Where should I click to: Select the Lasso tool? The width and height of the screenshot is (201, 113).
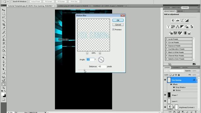point(3,17)
